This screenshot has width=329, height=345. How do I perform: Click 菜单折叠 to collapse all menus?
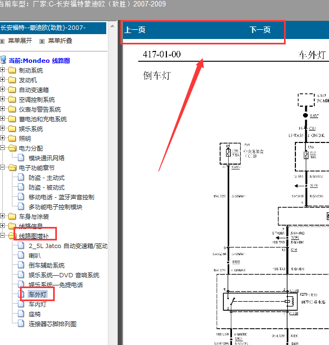tap(60, 41)
